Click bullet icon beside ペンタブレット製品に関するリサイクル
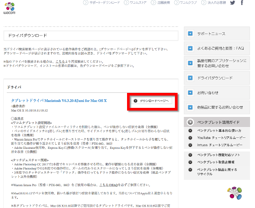Image resolution: width=255 pixels, height=208 pixels. click(x=190, y=170)
